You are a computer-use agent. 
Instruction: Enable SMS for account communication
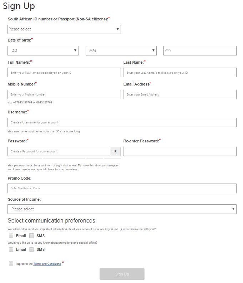tap(32, 236)
